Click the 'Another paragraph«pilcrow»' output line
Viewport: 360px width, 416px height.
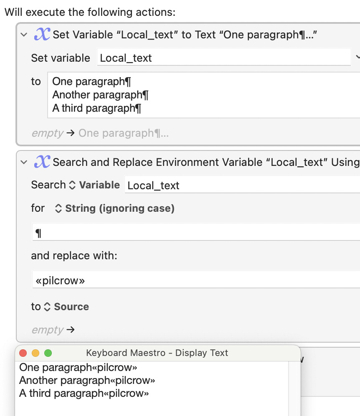pyautogui.click(x=87, y=381)
